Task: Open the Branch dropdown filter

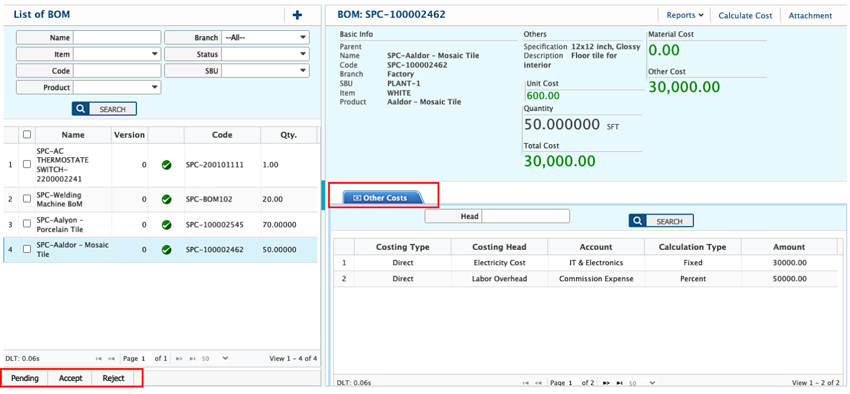Action: 265,38
